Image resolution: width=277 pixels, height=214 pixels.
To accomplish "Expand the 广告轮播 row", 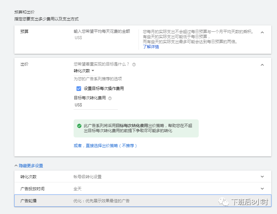I will pos(262,201).
